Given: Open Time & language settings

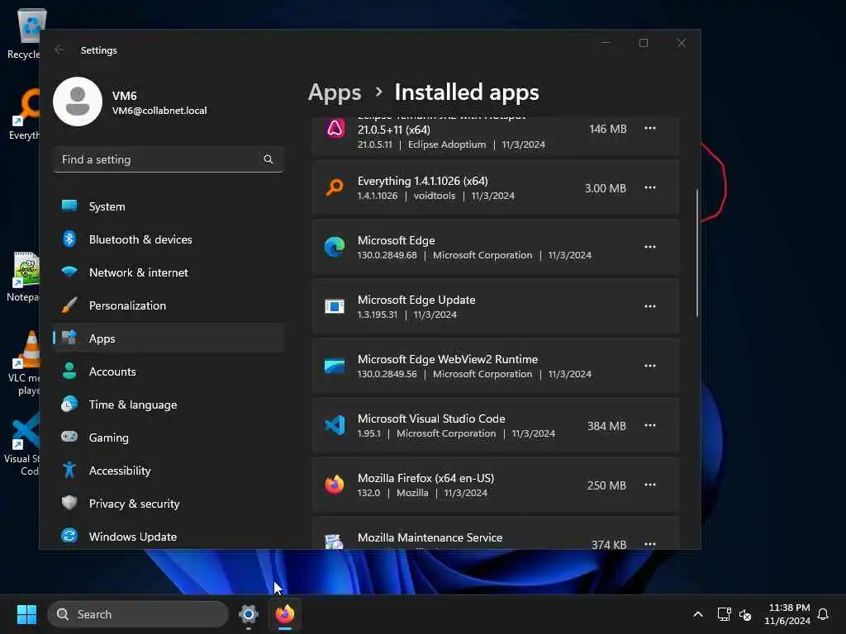Looking at the screenshot, I should click(x=169, y=405).
